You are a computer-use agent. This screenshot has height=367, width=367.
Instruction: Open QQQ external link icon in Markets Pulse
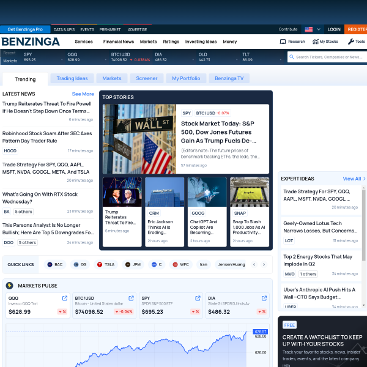[x=65, y=298]
